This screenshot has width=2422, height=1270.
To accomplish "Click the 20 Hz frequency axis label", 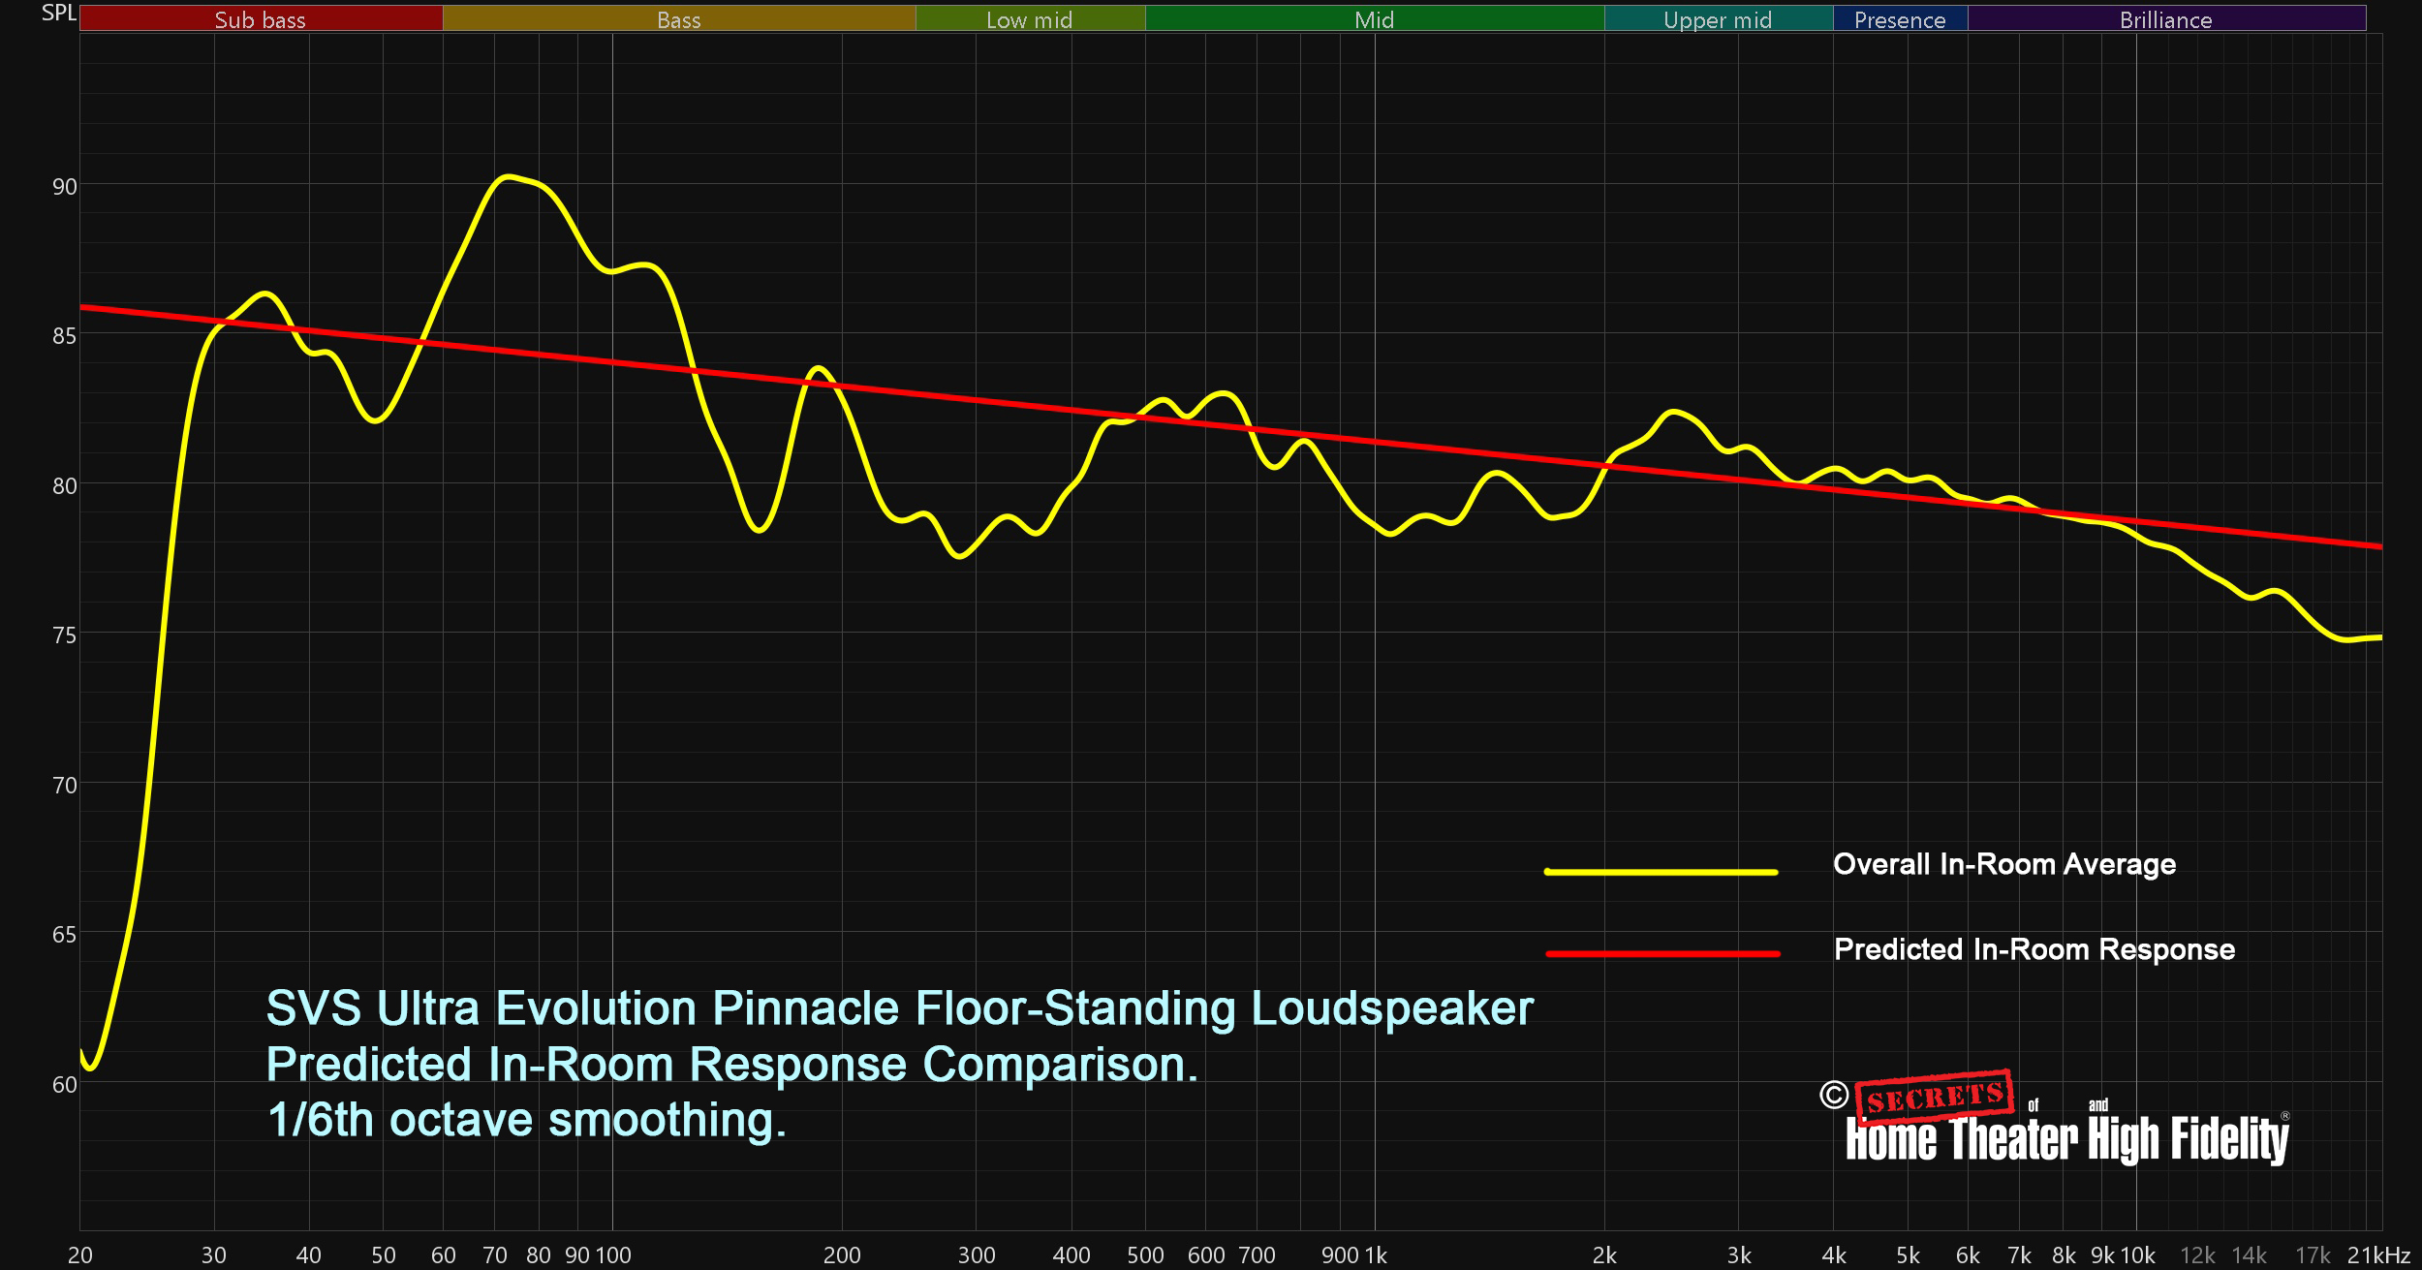I will [x=80, y=1255].
